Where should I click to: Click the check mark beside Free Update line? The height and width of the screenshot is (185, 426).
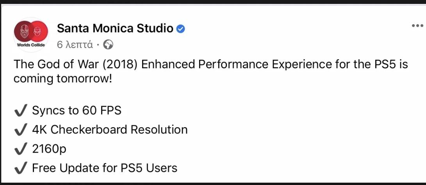pyautogui.click(x=21, y=168)
